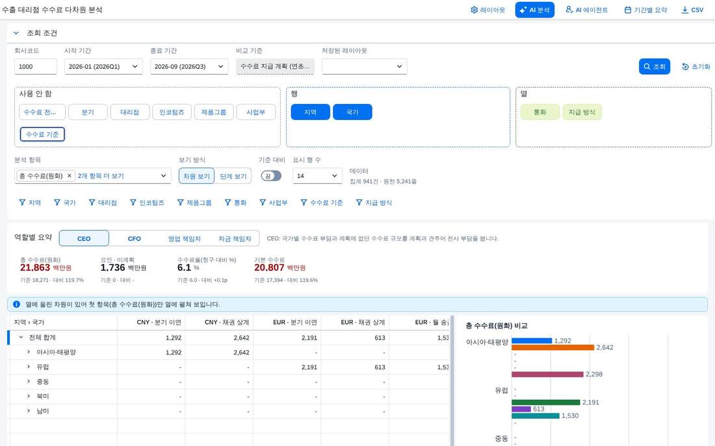Switch to the CFO role tab
715x446 pixels.
(x=134, y=238)
